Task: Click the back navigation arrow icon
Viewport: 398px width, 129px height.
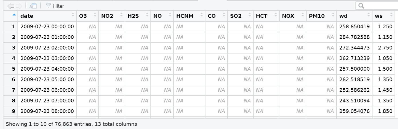Action: (x=11, y=6)
